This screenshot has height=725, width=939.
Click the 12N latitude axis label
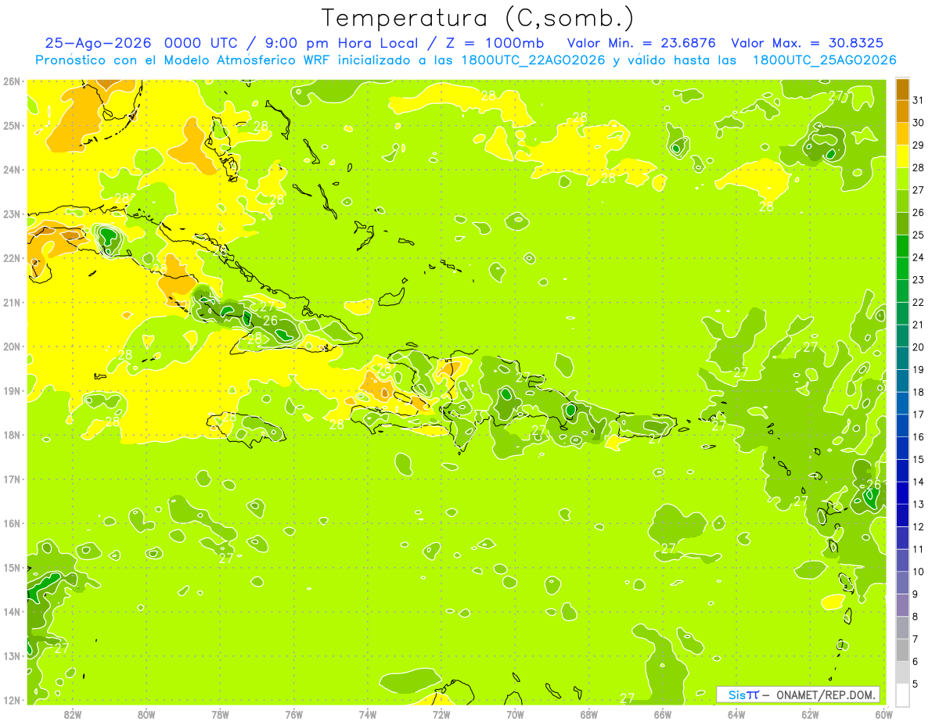pyautogui.click(x=12, y=699)
